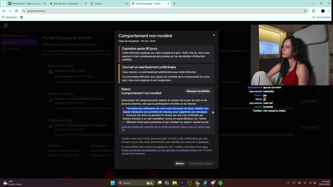Image resolution: width=333 pixels, height=187 pixels.
Task: Click the webcam overlay thumbnail
Action: 292,55
